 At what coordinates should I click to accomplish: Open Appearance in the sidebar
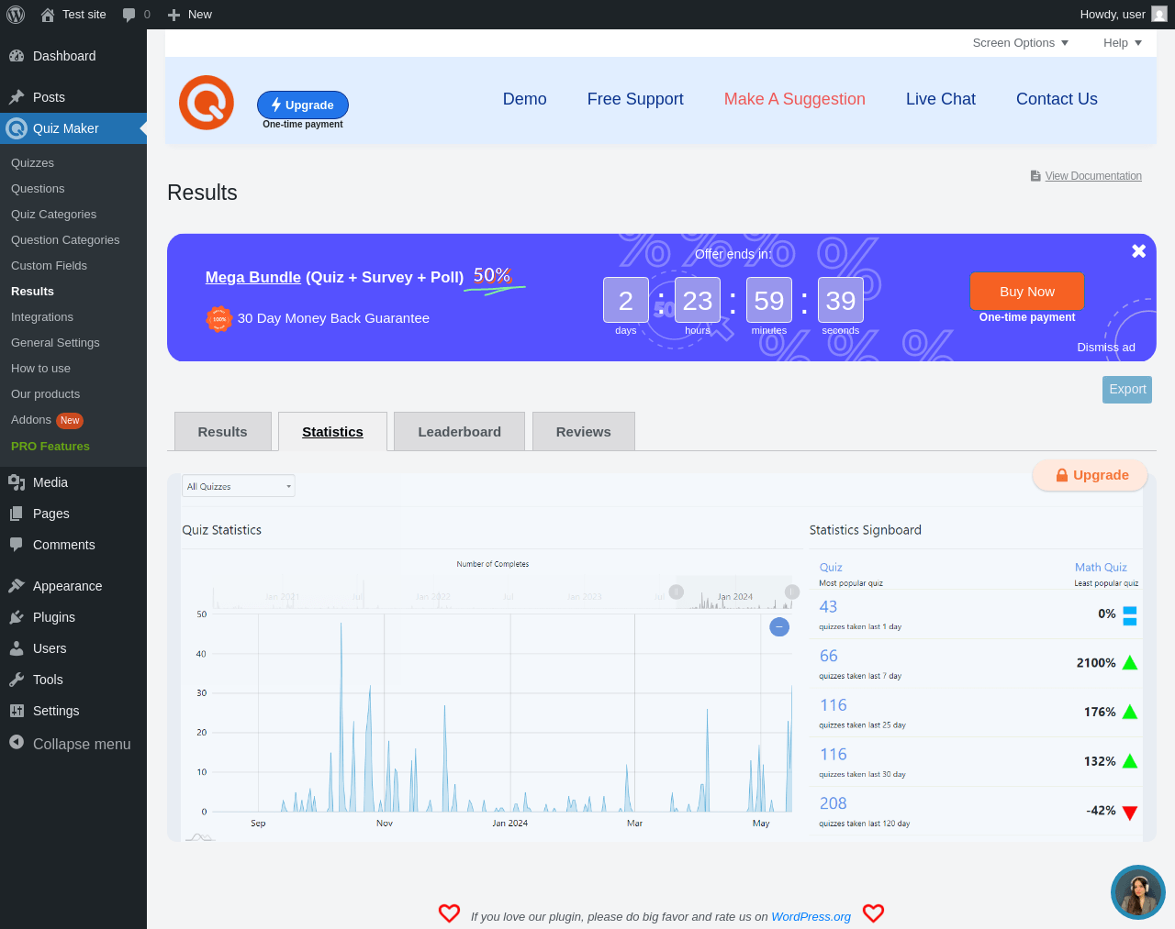pyautogui.click(x=73, y=586)
